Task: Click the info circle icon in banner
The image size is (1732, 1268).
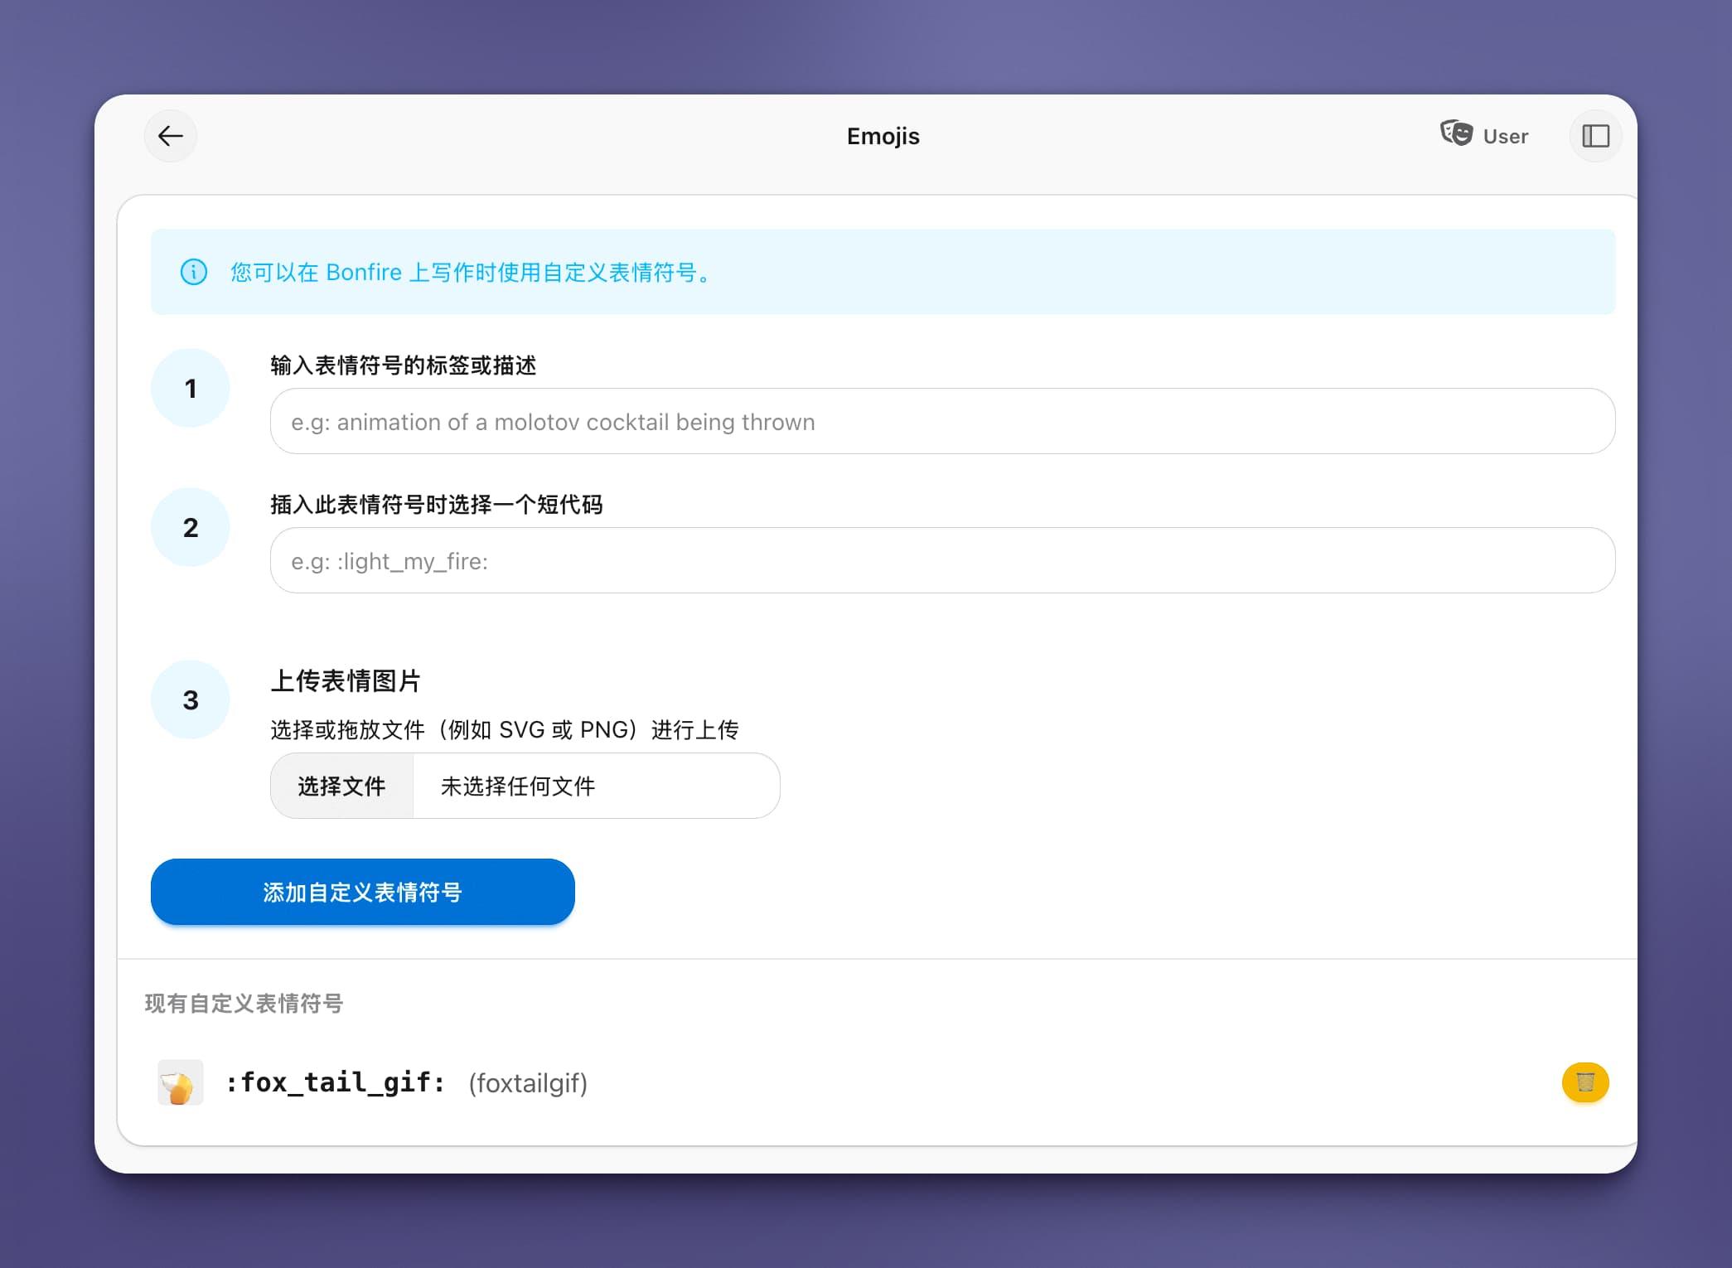Action: pyautogui.click(x=194, y=272)
